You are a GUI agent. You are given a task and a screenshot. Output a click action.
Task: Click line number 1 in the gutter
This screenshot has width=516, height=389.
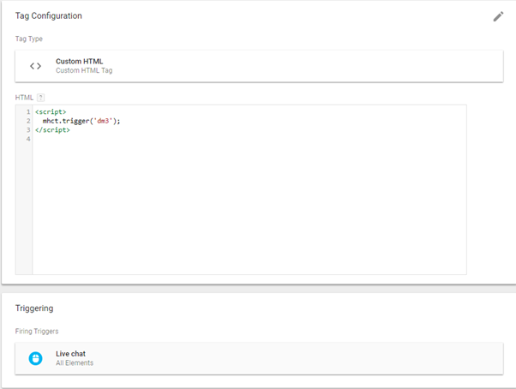pyautogui.click(x=28, y=111)
